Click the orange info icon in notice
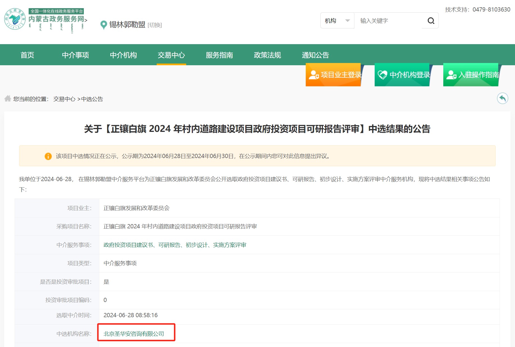 [48, 156]
